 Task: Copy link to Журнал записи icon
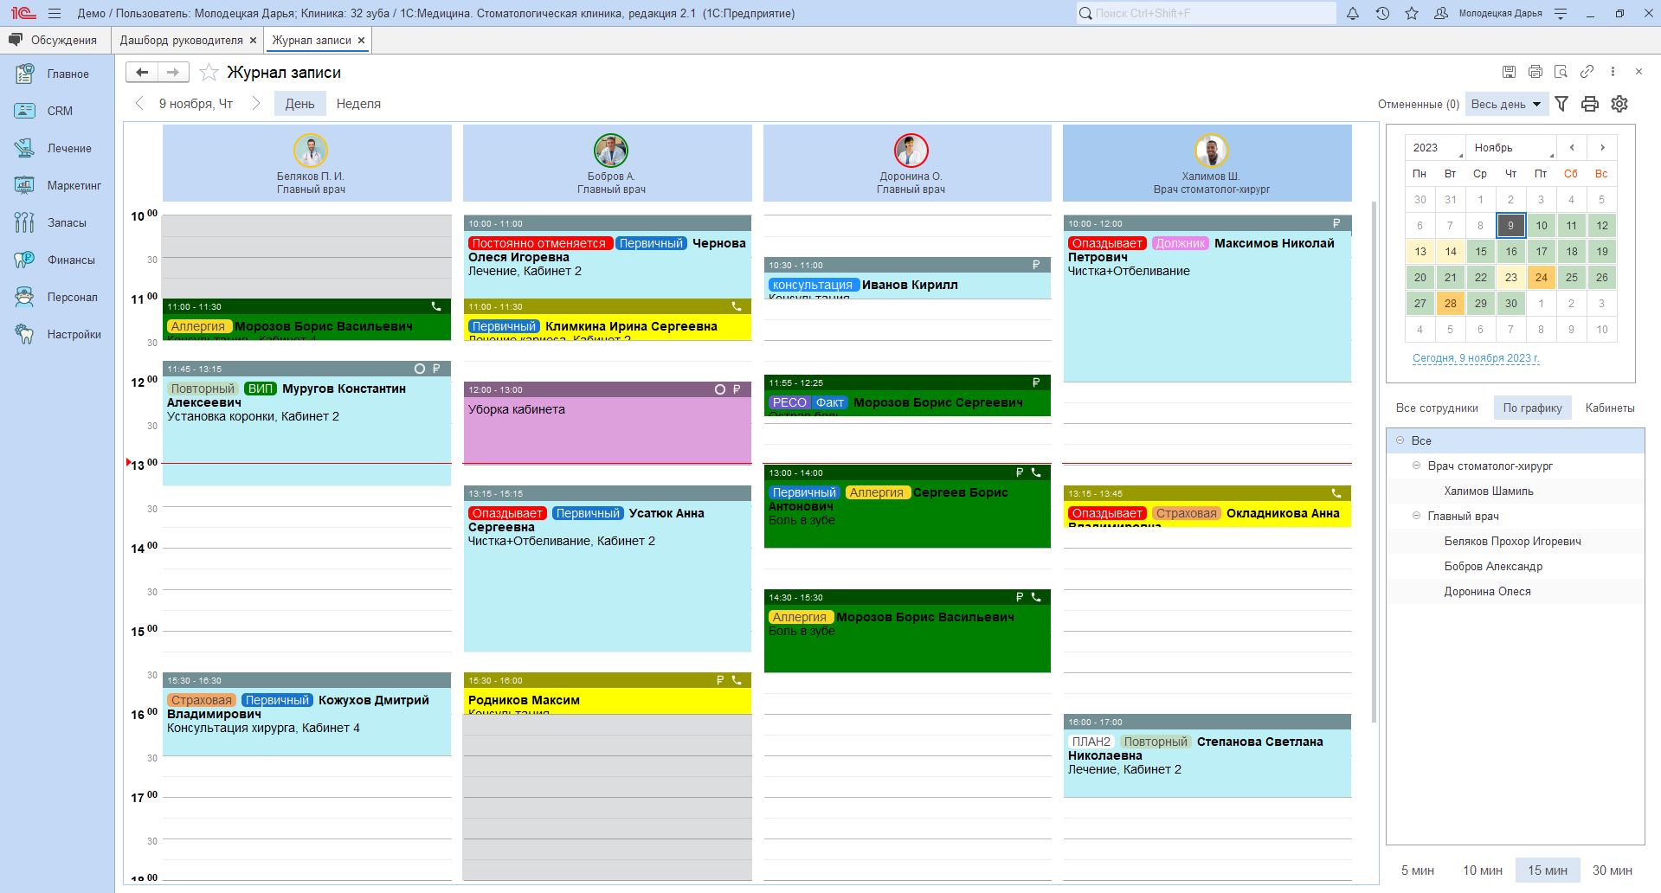(x=1587, y=72)
